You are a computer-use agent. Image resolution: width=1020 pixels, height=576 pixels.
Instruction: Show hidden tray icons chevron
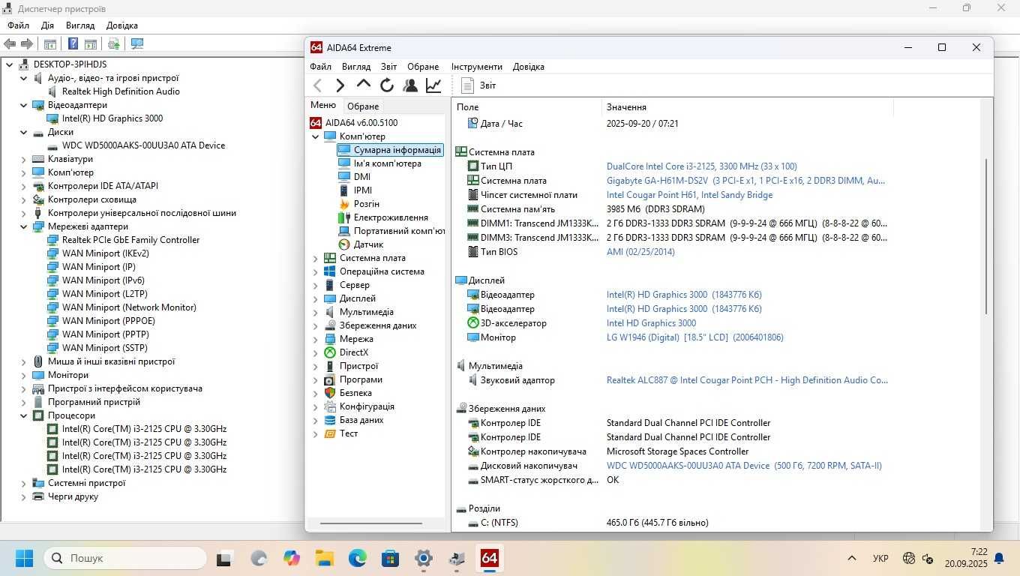[852, 559]
